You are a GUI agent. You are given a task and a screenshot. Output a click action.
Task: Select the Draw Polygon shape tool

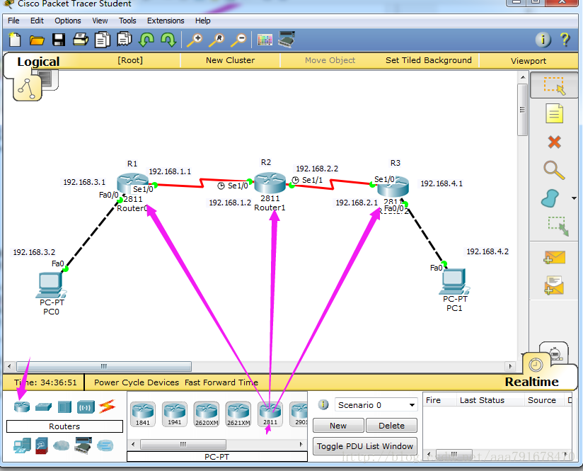(x=550, y=198)
